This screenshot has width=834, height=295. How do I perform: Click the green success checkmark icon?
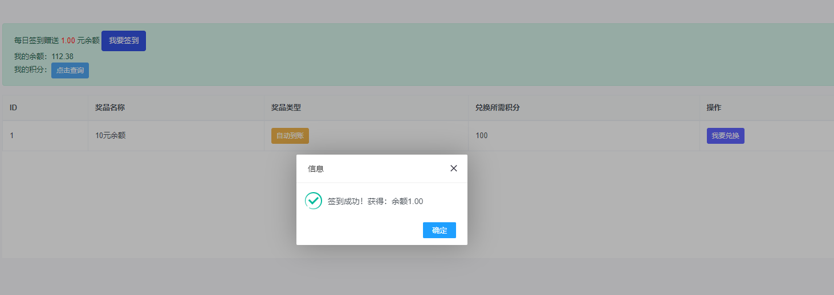tap(314, 201)
